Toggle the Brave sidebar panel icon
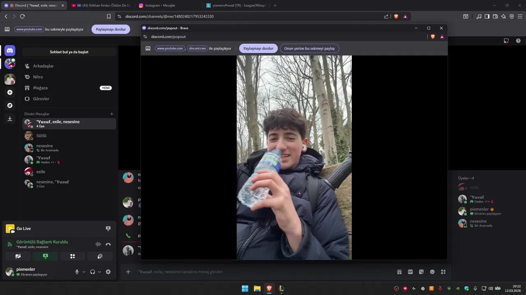Viewport: 526px width, 295px height. pyautogui.click(x=487, y=16)
